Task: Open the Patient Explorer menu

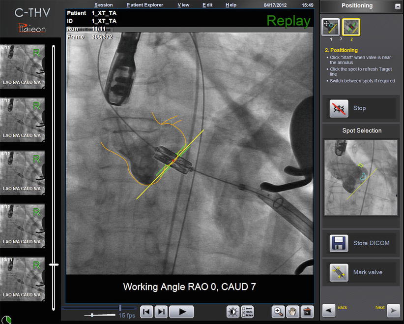Action: (144, 5)
